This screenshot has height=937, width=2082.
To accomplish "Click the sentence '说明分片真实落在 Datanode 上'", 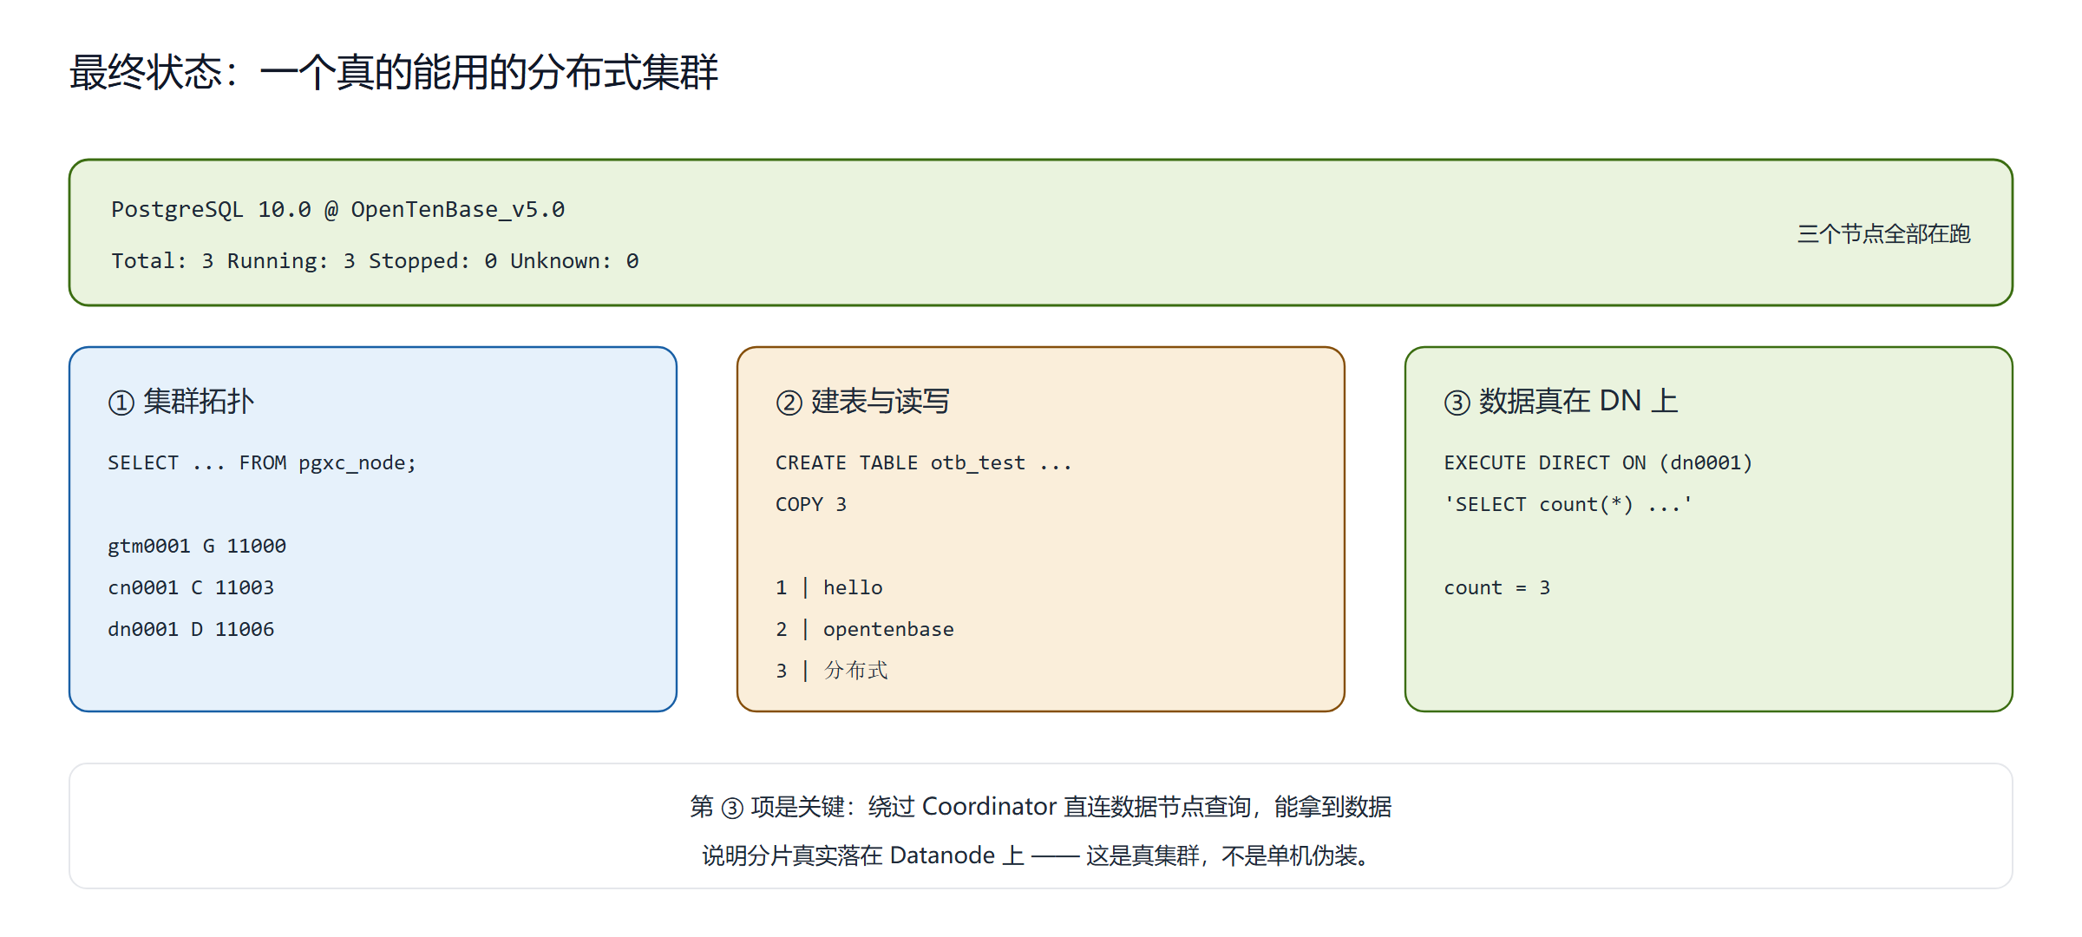I will 863,856.
